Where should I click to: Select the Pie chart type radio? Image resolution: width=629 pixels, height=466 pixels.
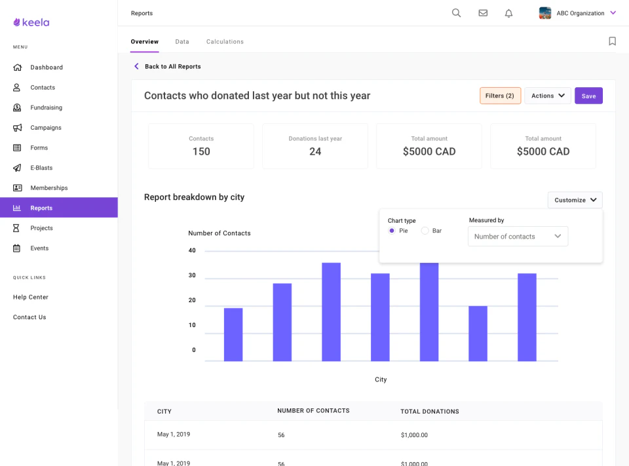coord(392,231)
